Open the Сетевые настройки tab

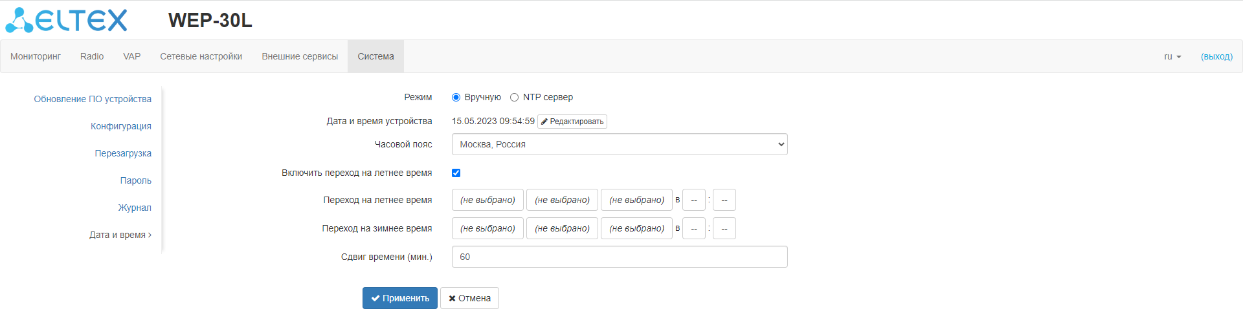click(x=201, y=57)
